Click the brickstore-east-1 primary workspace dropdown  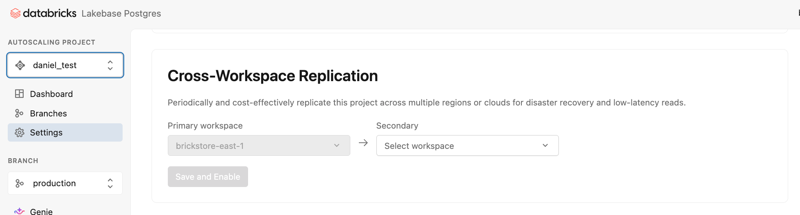[x=259, y=146]
